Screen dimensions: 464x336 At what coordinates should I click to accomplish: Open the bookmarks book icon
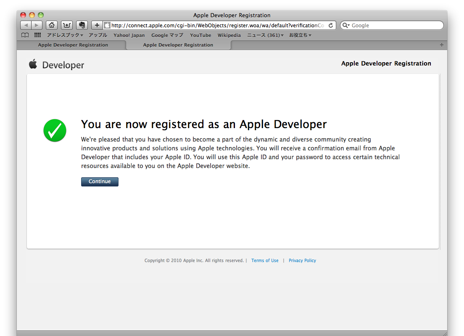click(25, 35)
